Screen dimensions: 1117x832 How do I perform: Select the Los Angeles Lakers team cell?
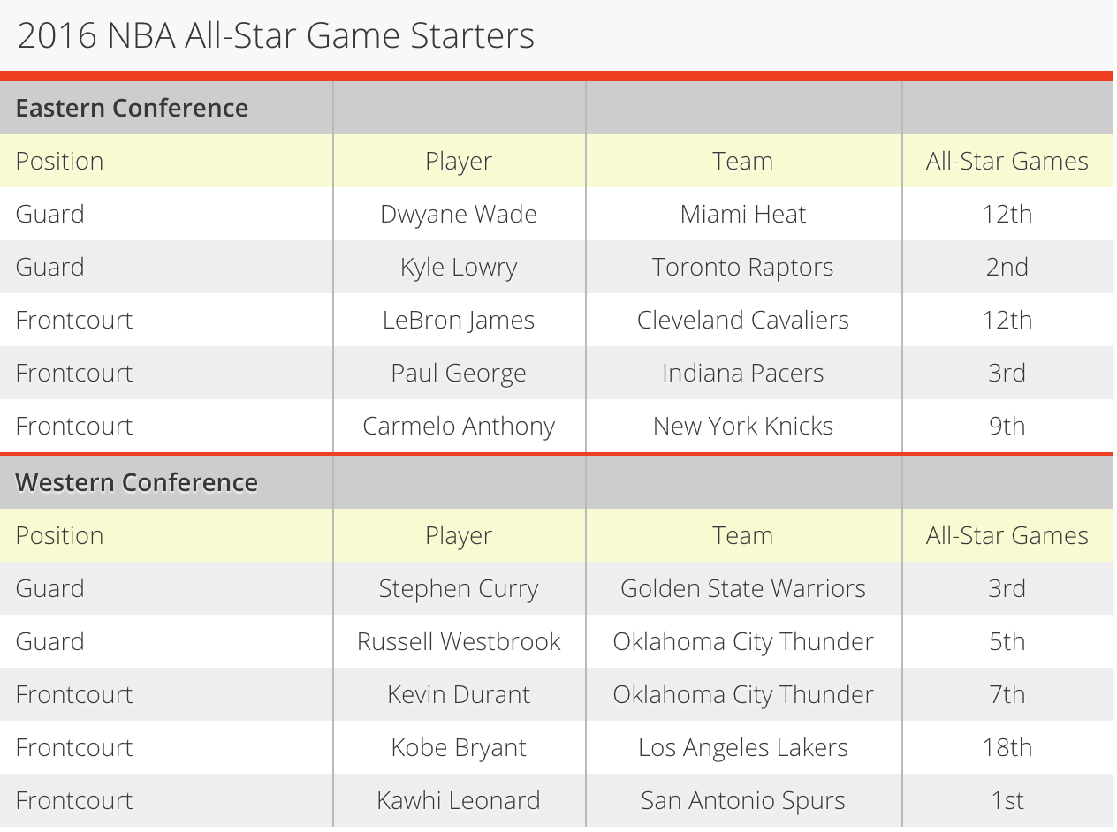[x=743, y=748]
